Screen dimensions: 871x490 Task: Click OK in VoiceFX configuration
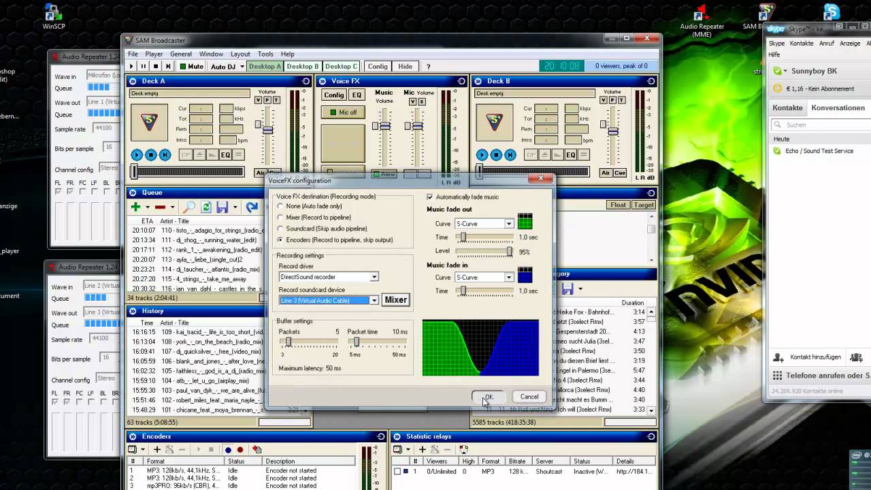[489, 397]
